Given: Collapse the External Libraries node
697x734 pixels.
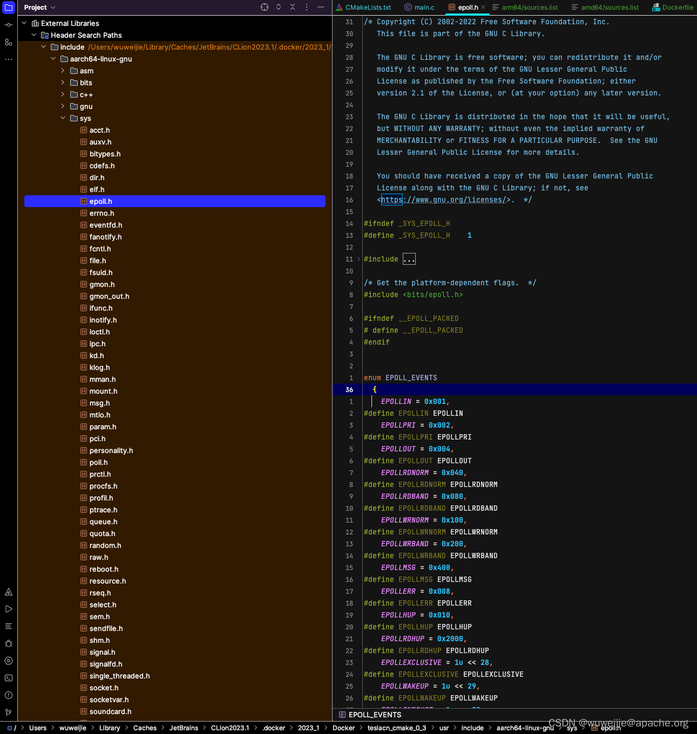Looking at the screenshot, I should [24, 23].
